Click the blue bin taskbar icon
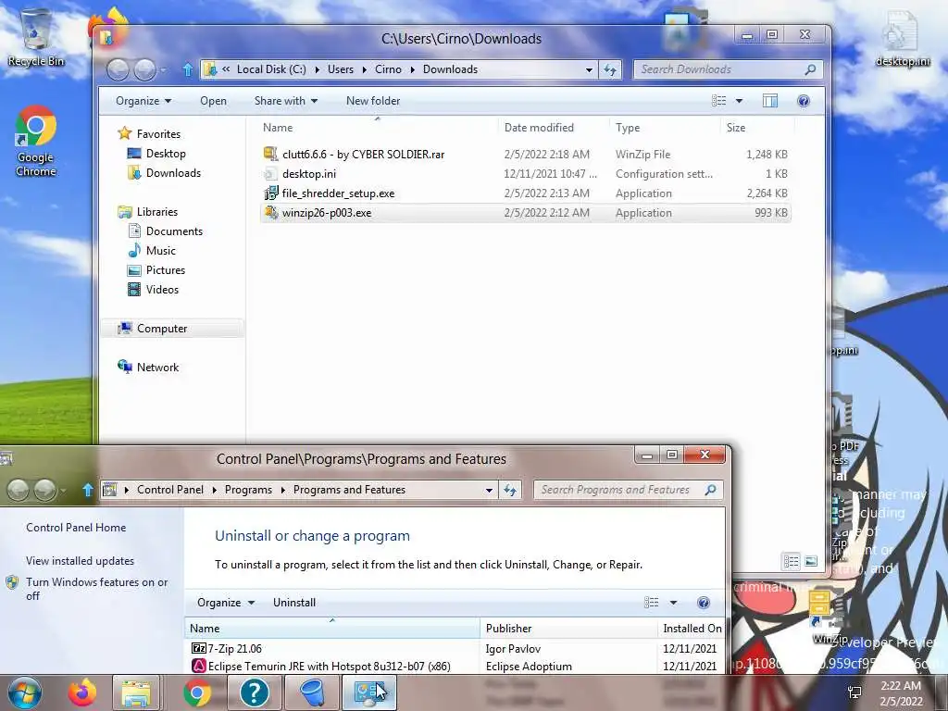The width and height of the screenshot is (948, 711). coord(312,692)
